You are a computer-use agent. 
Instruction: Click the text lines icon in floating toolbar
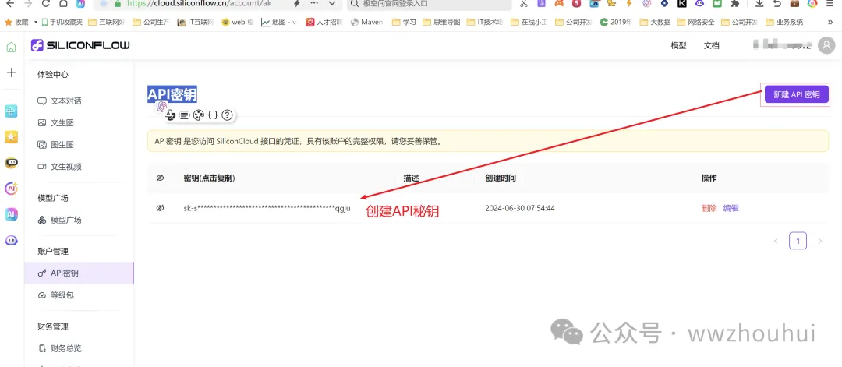[x=184, y=115]
